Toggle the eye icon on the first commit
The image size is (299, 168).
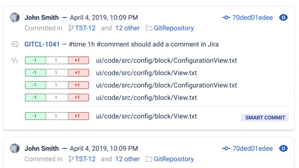283,17
